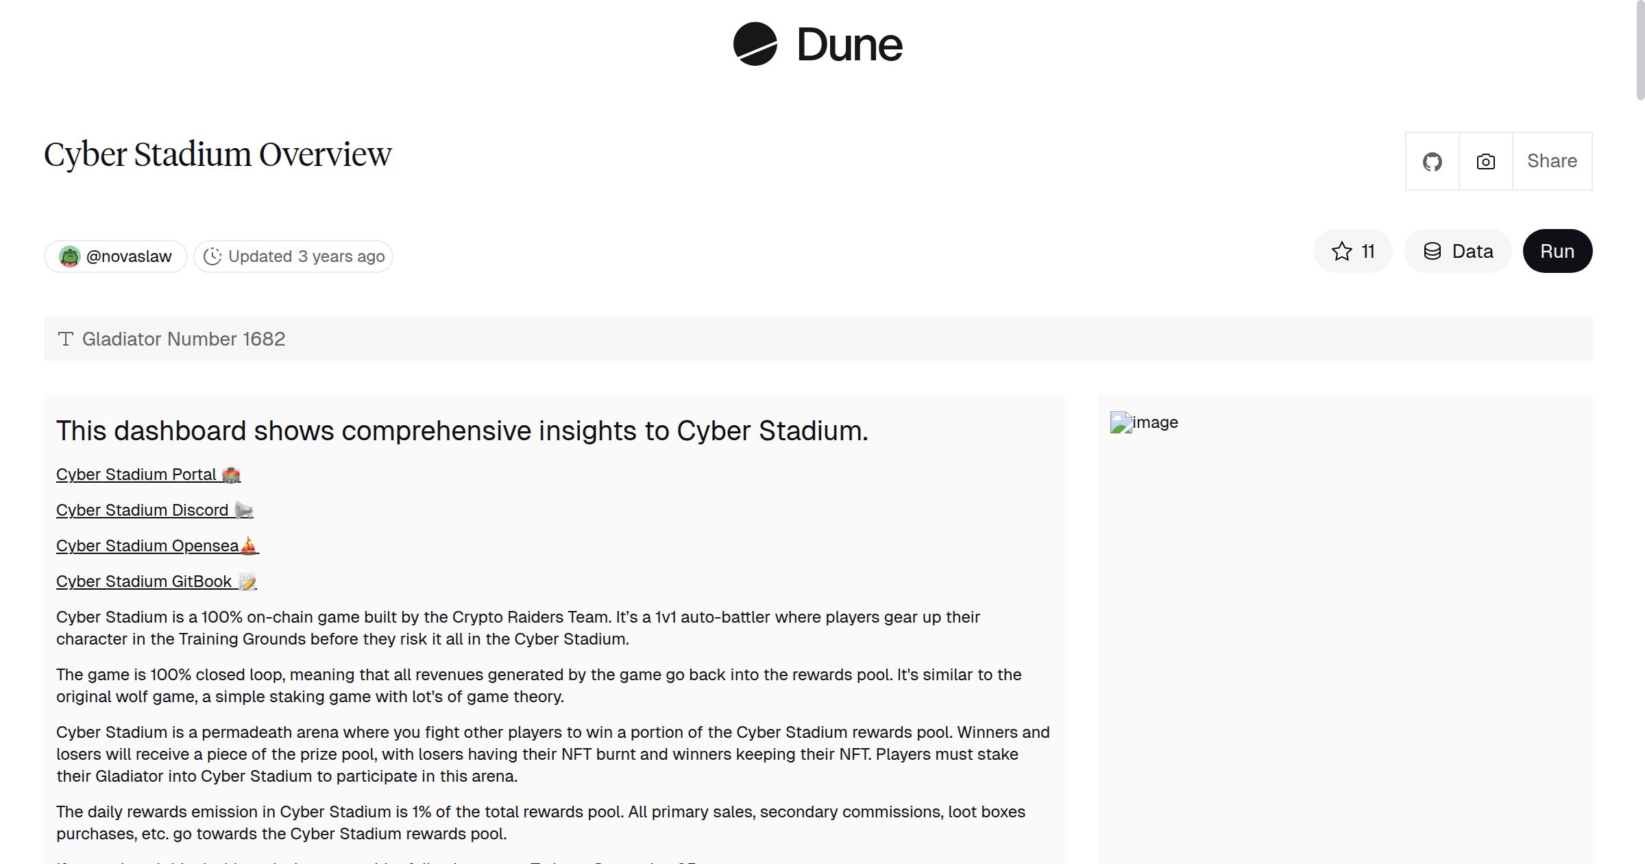Open the dashboard's GitHub icon

pos(1433,160)
